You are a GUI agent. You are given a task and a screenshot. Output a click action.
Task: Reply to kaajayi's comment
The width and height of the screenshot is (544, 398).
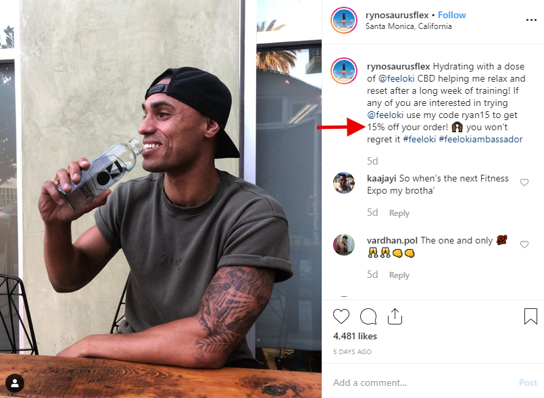pos(399,213)
